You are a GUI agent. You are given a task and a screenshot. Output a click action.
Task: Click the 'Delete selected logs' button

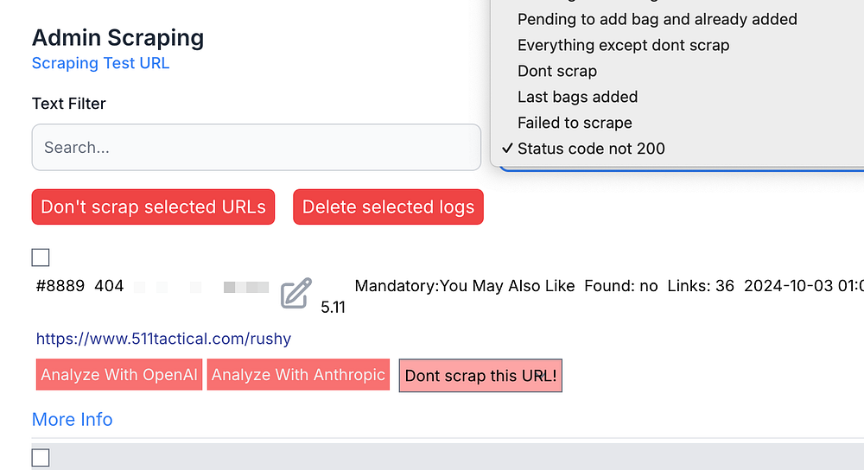point(388,207)
